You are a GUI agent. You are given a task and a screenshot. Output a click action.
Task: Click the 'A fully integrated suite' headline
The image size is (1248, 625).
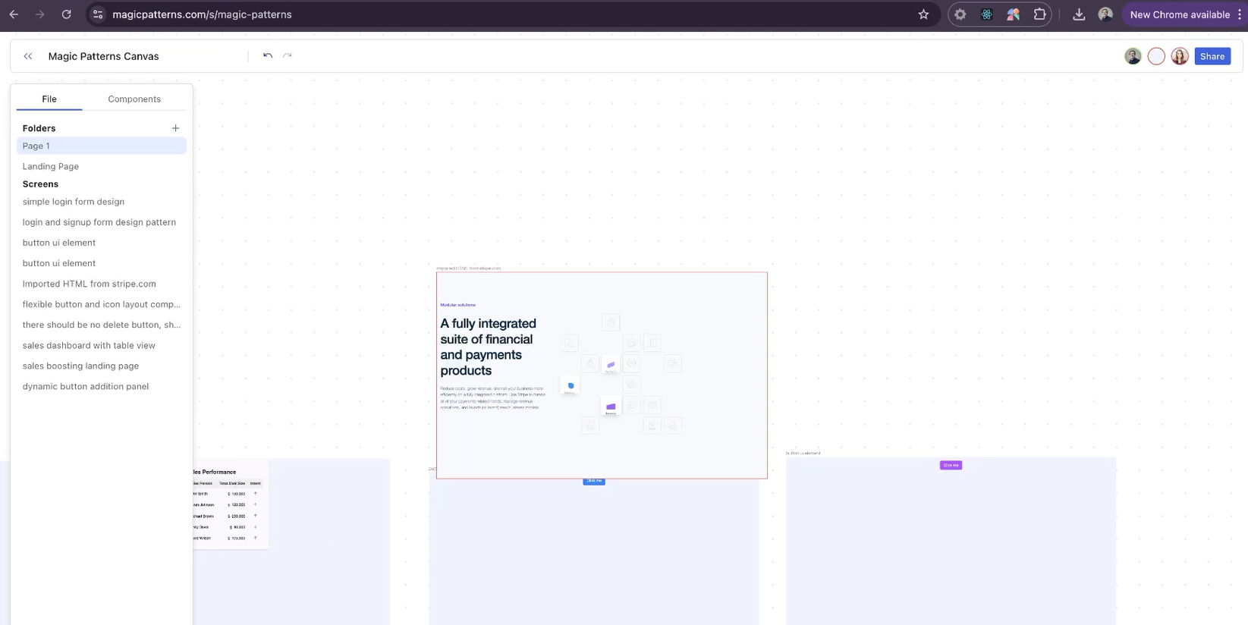pyautogui.click(x=489, y=347)
